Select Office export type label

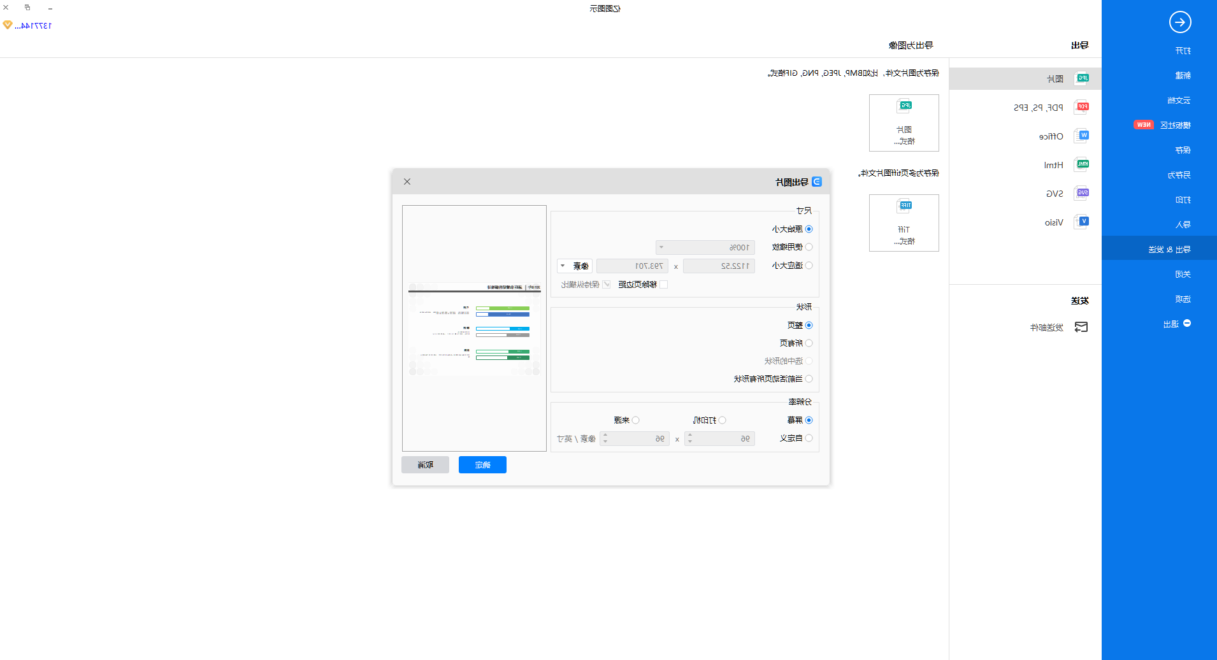point(1051,136)
